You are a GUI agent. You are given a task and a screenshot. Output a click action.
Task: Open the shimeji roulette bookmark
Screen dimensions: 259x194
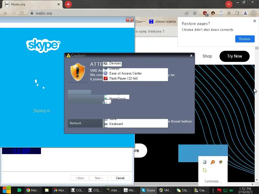tap(163, 22)
